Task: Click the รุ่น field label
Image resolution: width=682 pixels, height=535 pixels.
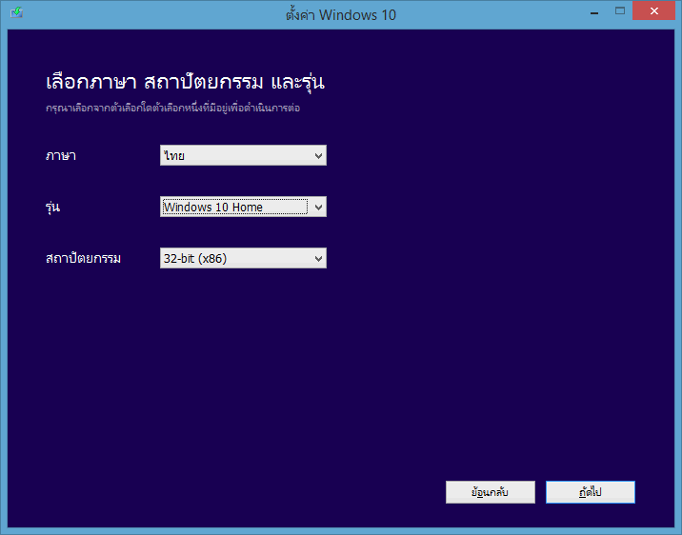Action: pyautogui.click(x=53, y=207)
